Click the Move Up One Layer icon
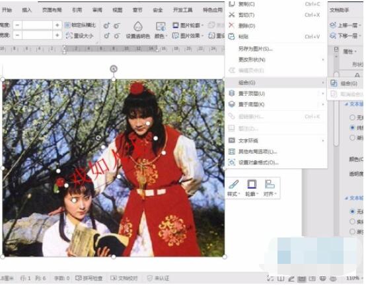 332,25
